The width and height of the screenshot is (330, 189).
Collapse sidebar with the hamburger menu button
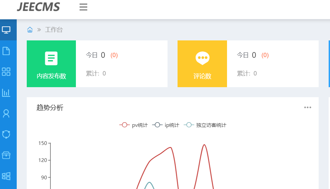[x=83, y=7]
